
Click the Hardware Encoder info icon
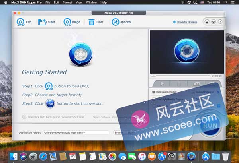[218, 92]
